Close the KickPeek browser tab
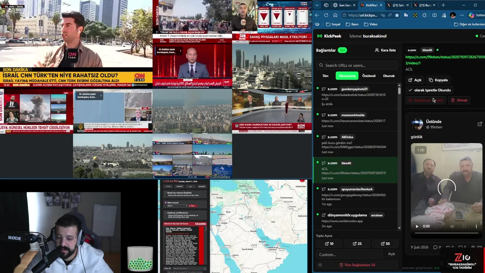 click(x=380, y=5)
